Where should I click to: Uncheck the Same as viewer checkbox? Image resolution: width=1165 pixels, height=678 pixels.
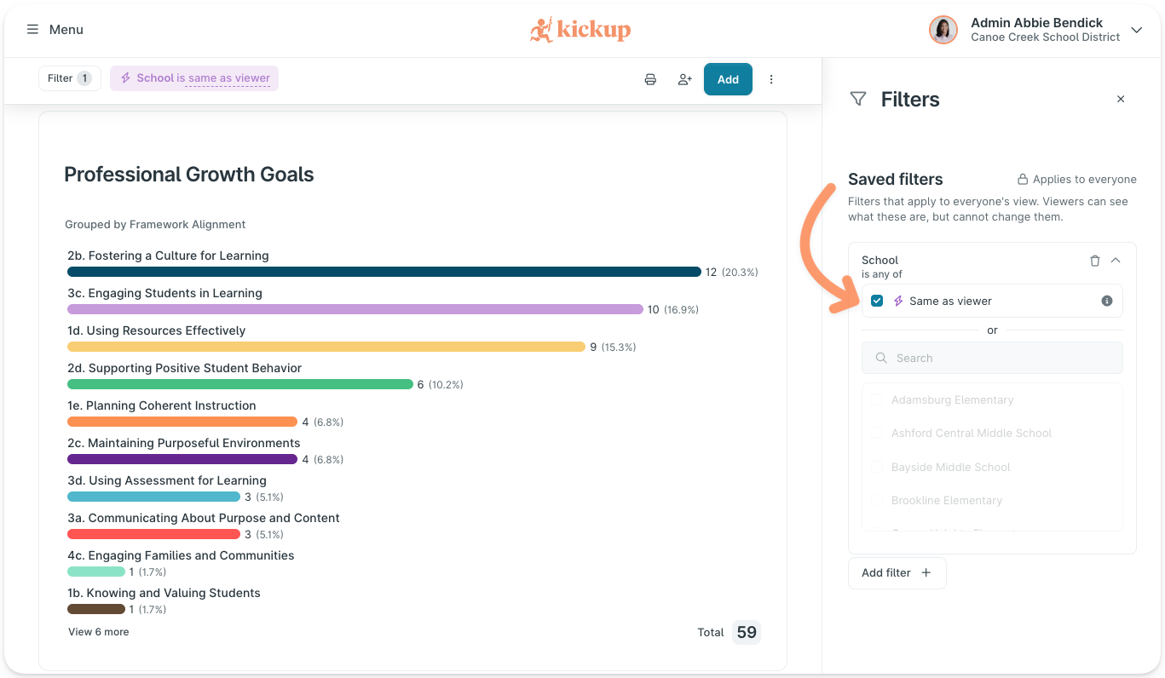point(877,301)
